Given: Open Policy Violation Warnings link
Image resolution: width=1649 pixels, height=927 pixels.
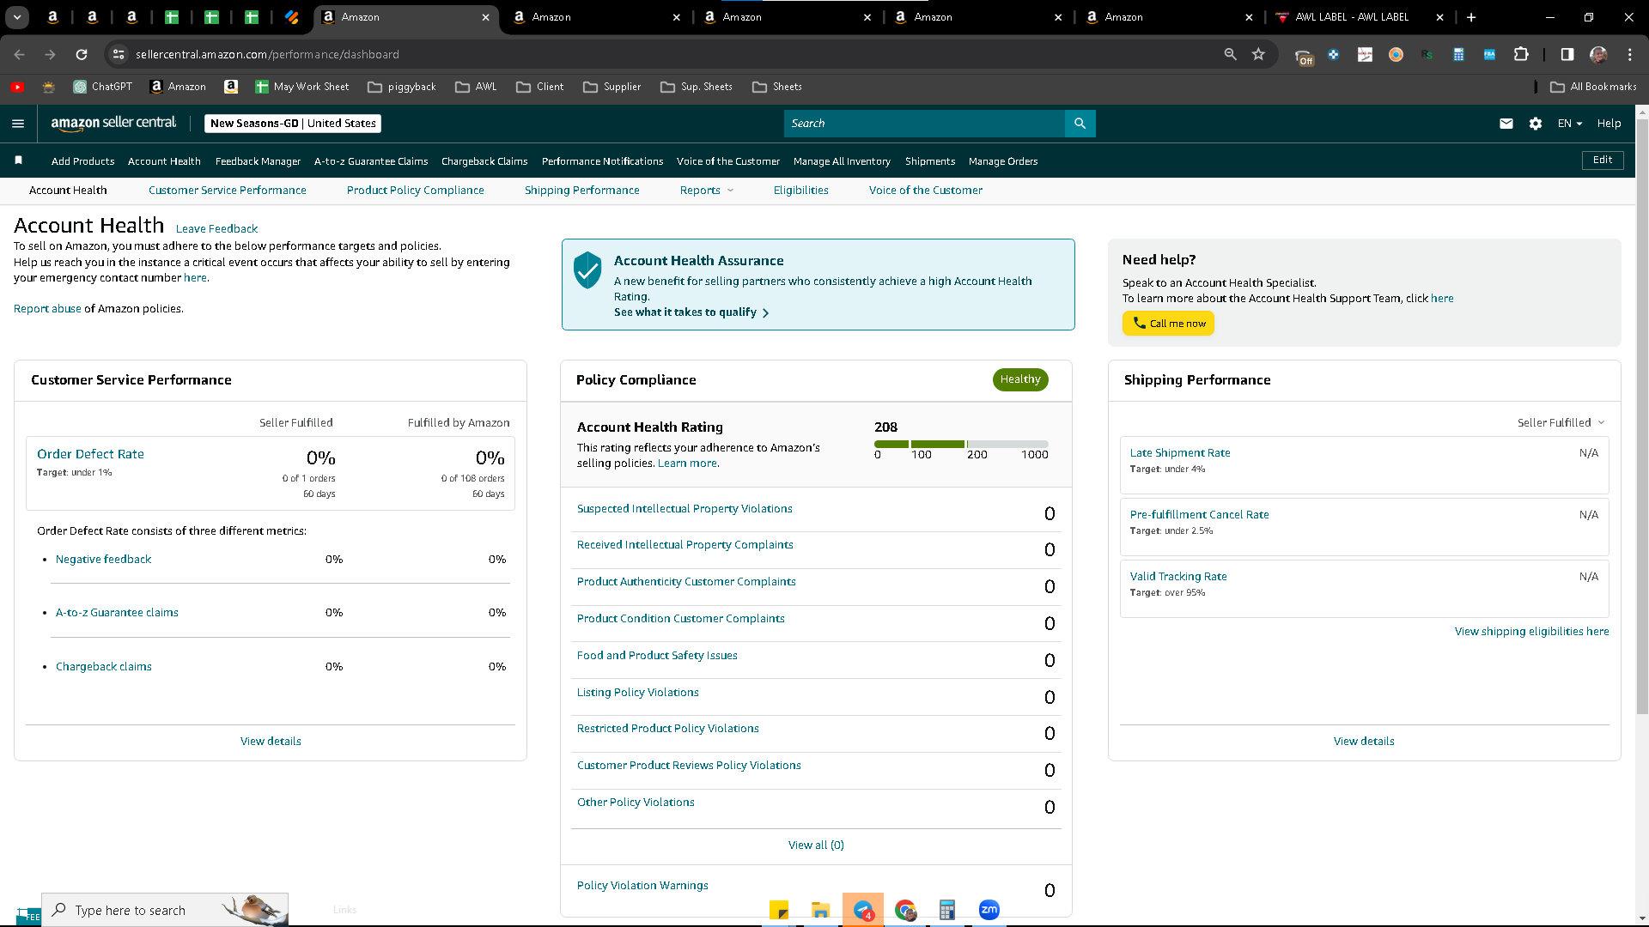Looking at the screenshot, I should pos(642,886).
